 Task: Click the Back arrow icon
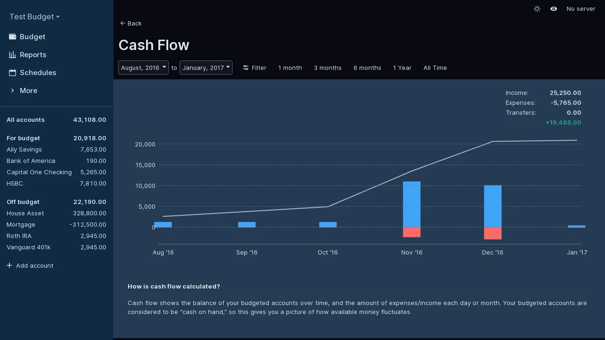(x=123, y=23)
